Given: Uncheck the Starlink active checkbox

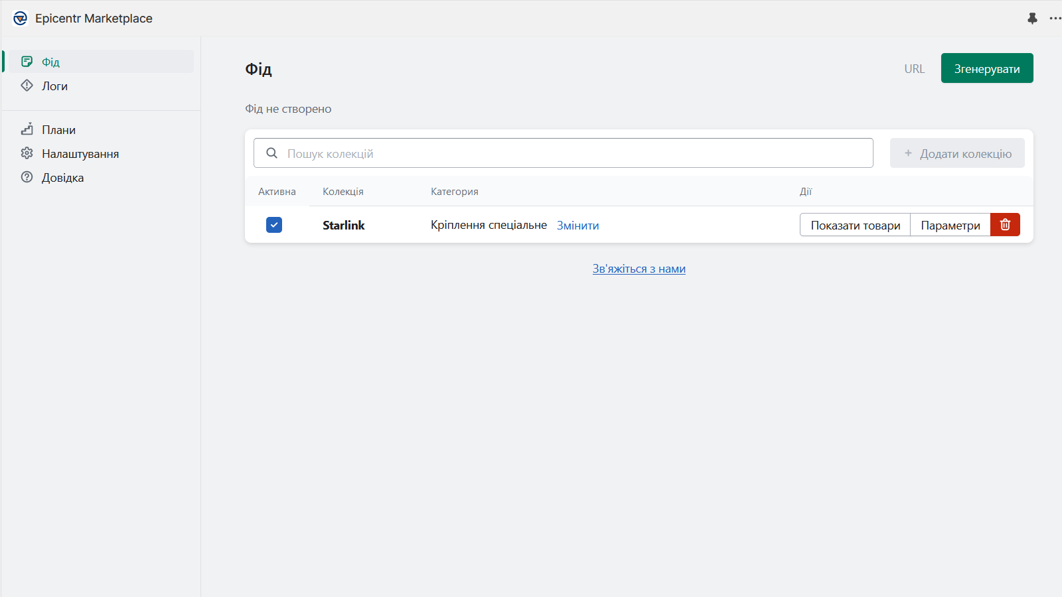Looking at the screenshot, I should 274,225.
